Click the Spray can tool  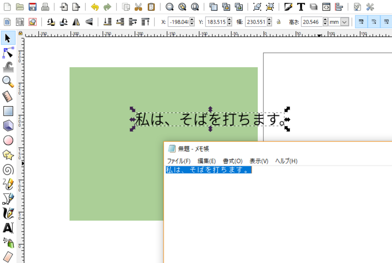tap(8, 243)
